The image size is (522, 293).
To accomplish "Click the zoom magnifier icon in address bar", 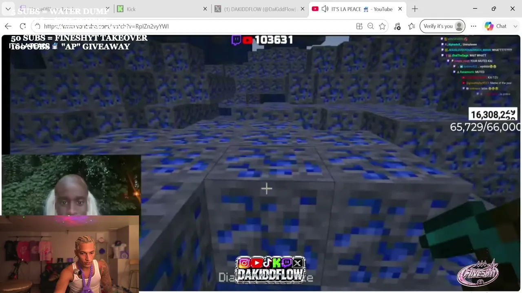I will point(371,26).
